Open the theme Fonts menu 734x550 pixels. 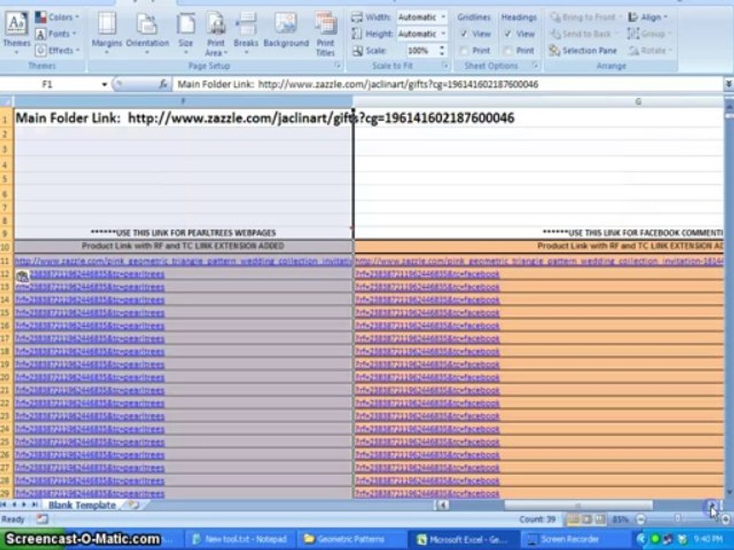pos(56,34)
